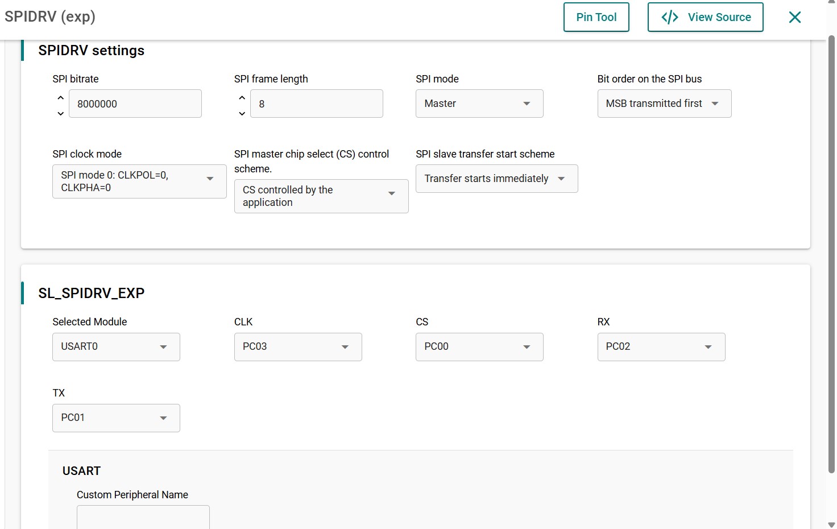
Task: Choose a different Selected Module
Action: (116, 347)
